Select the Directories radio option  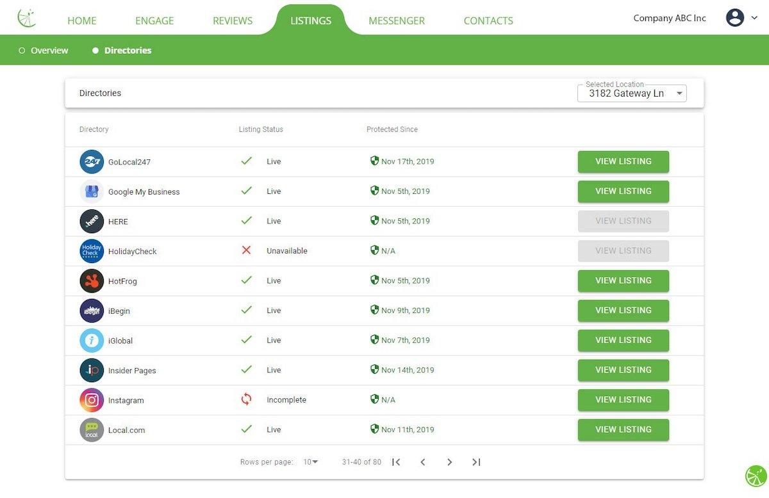click(95, 51)
